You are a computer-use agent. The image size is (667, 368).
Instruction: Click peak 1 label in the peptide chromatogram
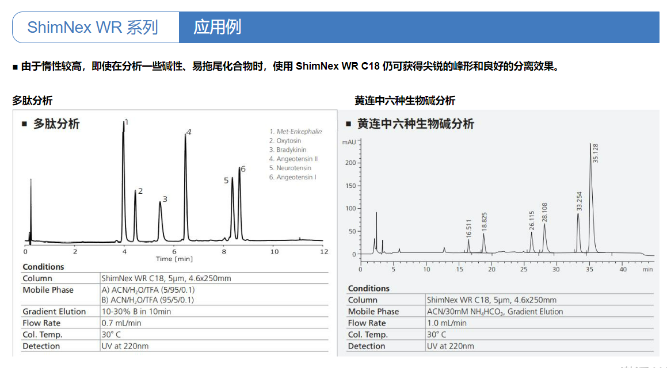pos(127,122)
